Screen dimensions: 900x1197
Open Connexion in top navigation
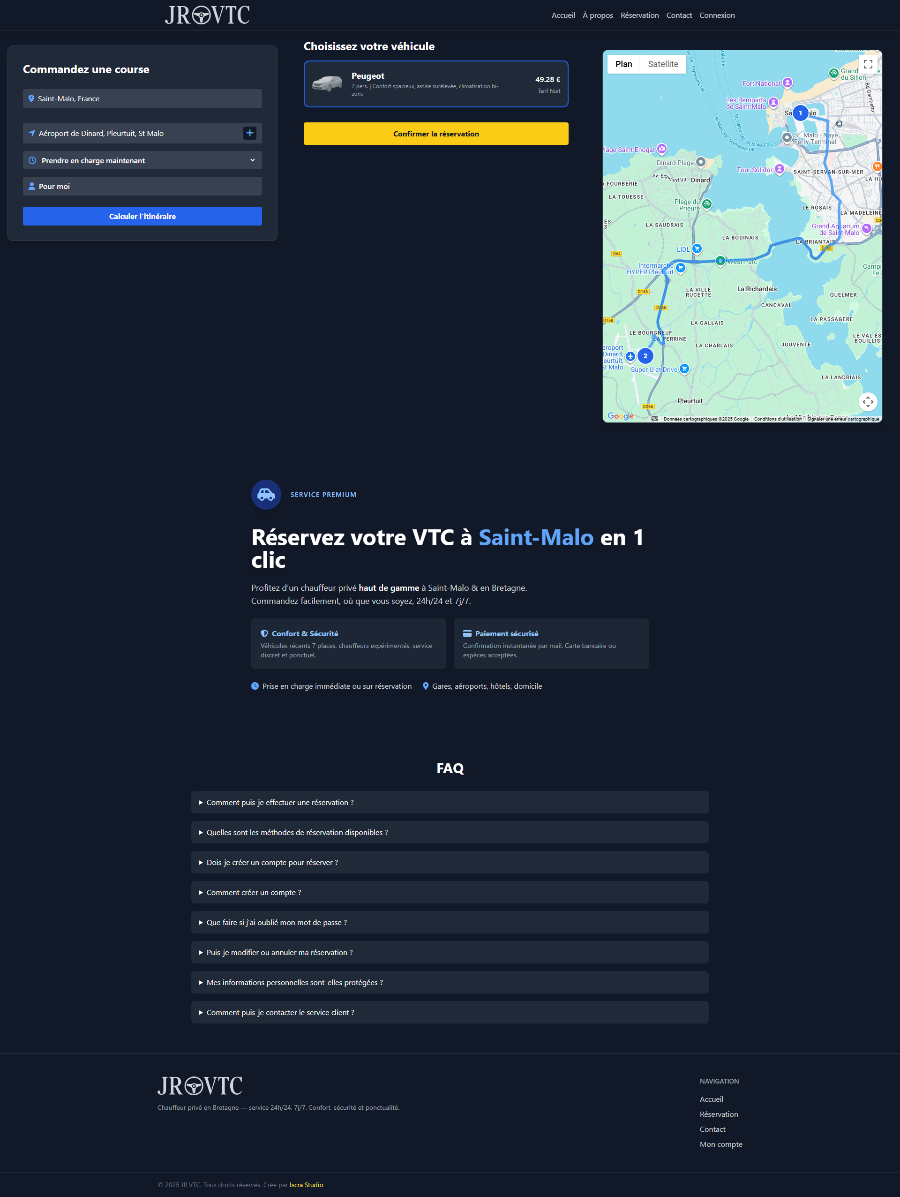click(717, 15)
